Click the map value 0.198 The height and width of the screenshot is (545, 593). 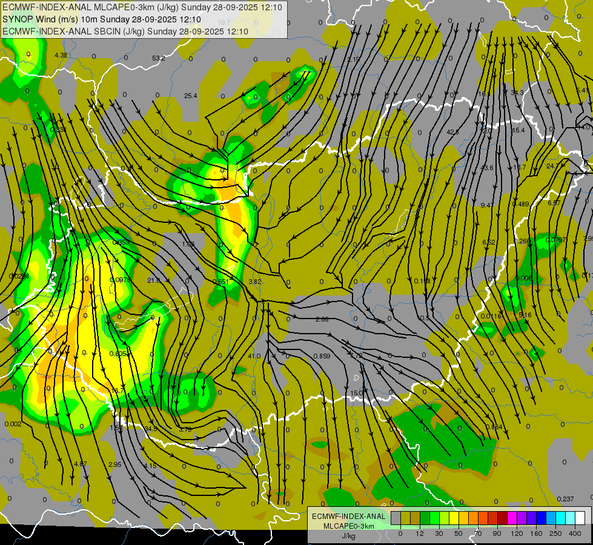422,281
